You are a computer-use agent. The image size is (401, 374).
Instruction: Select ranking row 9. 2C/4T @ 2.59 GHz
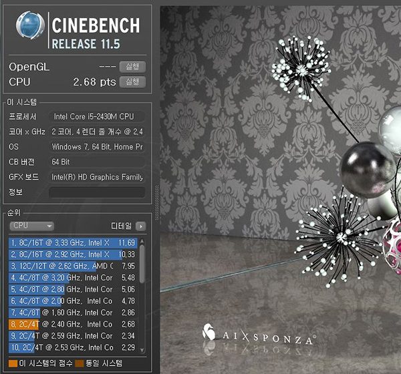tap(73, 336)
